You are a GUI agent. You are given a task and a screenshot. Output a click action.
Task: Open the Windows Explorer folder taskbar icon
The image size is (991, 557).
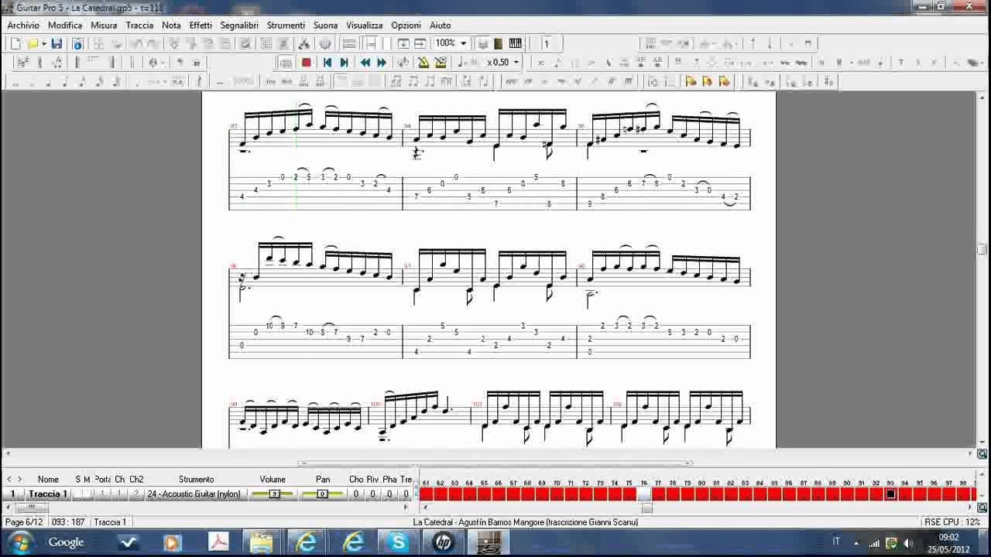click(x=261, y=543)
